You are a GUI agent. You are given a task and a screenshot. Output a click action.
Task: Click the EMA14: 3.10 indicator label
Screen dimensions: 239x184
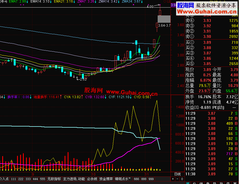point(41,1)
